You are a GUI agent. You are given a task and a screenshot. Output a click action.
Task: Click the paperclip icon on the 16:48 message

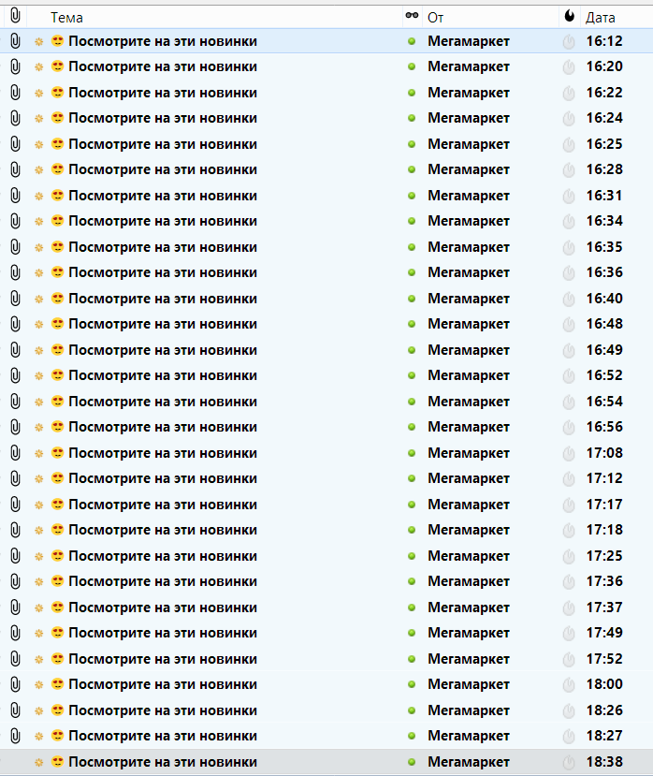point(15,324)
